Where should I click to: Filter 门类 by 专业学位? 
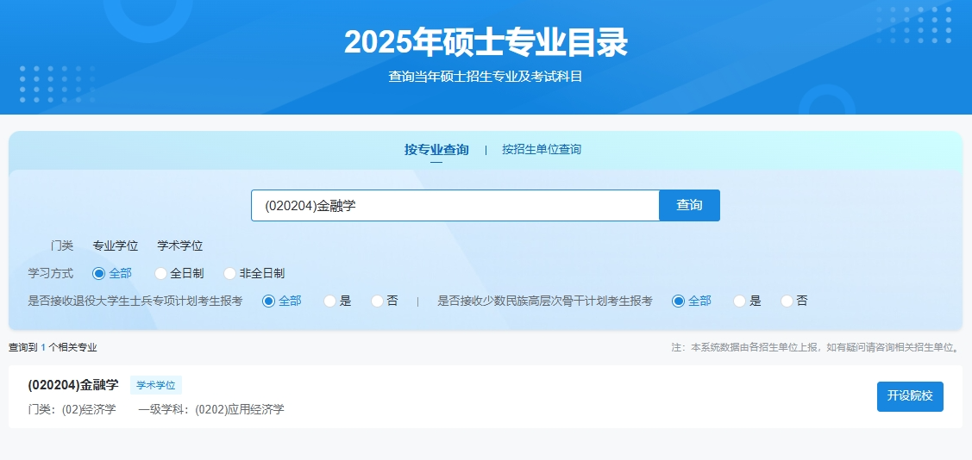(116, 246)
